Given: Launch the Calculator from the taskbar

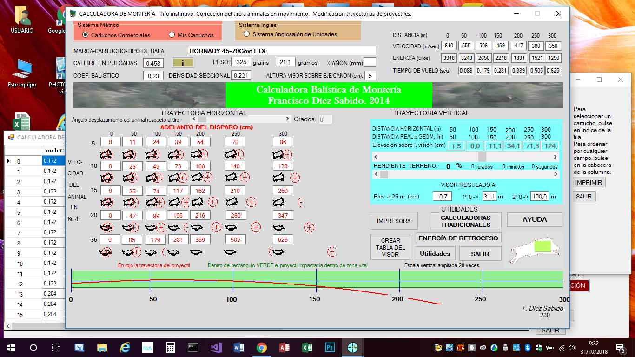Looking at the screenshot, I should 171,347.
